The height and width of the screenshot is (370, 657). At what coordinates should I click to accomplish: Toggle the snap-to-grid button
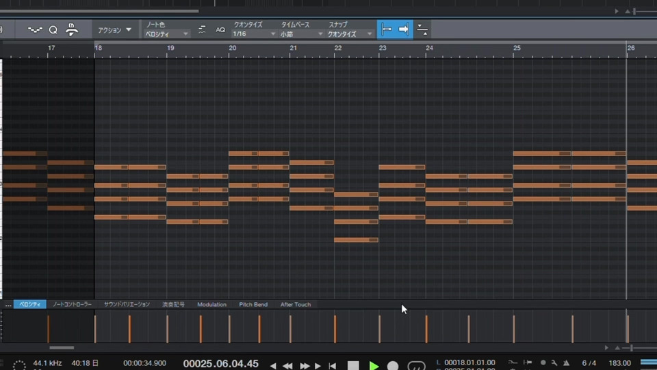pos(386,29)
